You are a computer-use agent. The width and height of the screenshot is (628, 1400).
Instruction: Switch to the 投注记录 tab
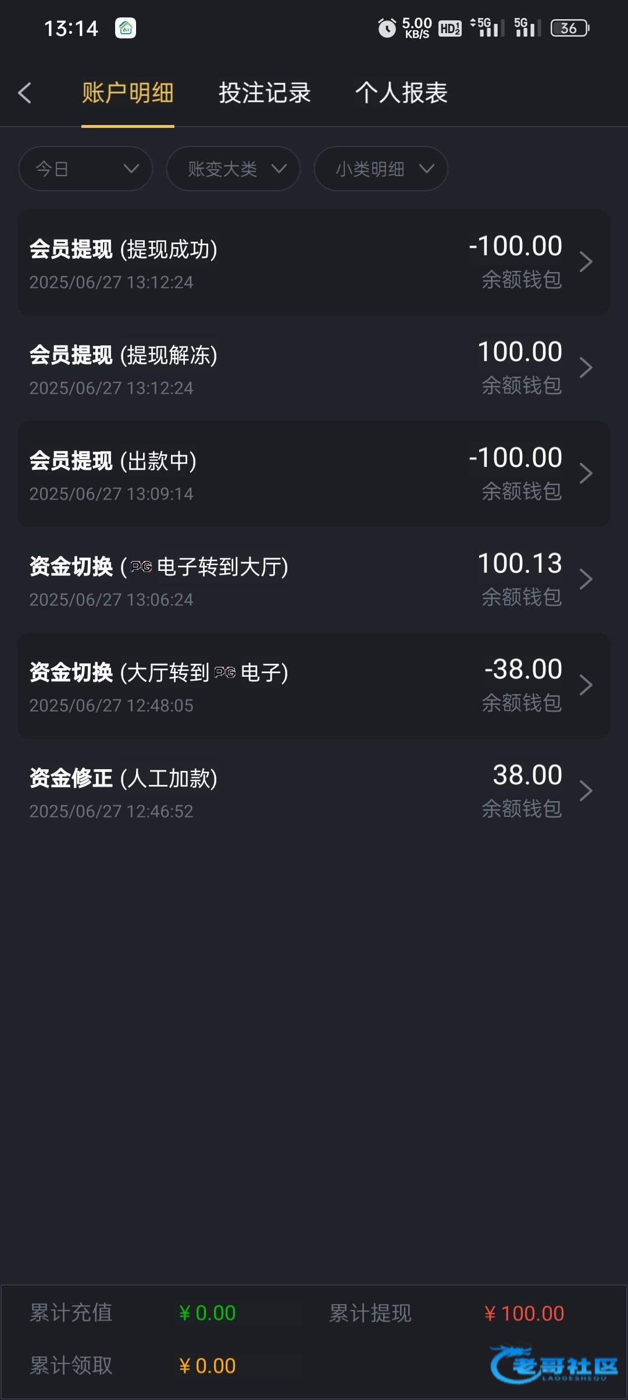coord(265,93)
